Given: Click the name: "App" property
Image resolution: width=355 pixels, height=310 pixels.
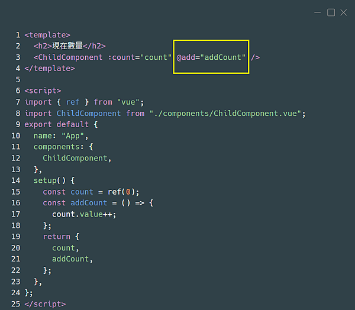Looking at the screenshot, I should 59,136.
